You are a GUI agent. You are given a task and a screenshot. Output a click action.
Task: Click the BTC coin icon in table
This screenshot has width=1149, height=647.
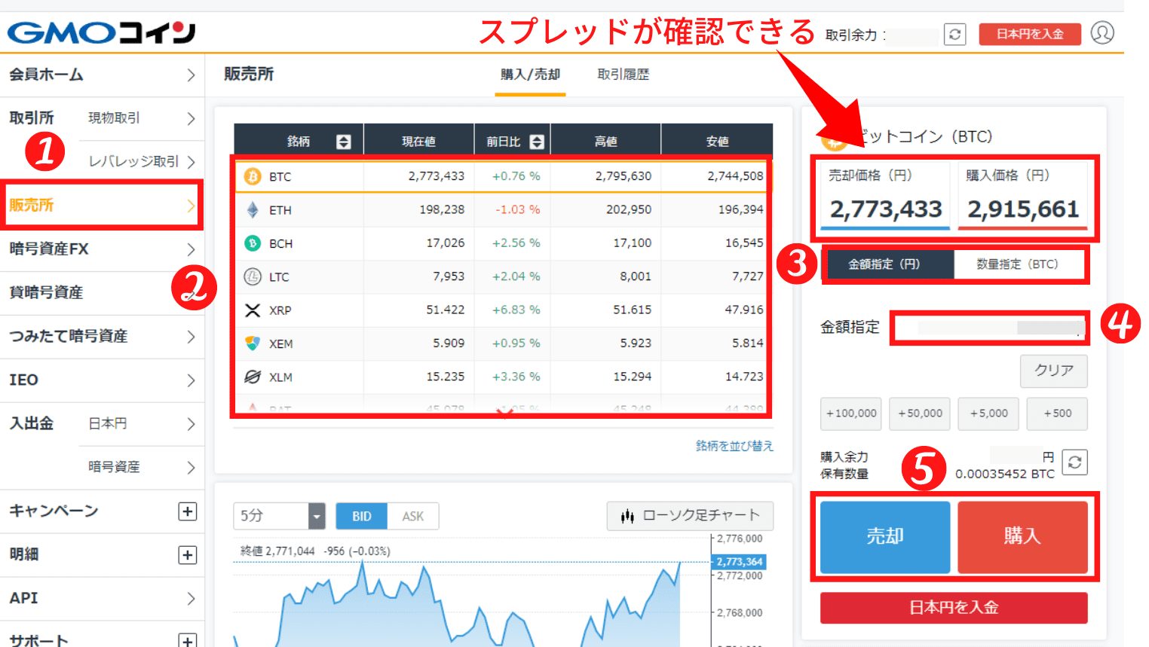pos(253,176)
